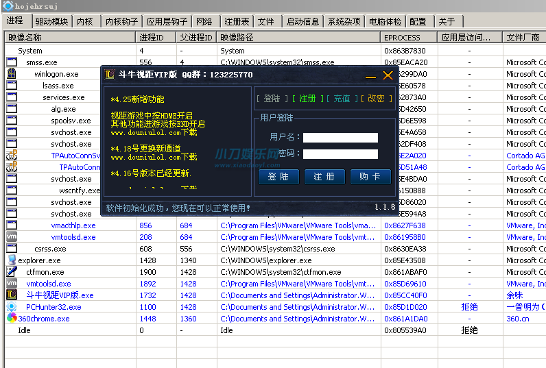The width and height of the screenshot is (546, 368).
Task: Select the explorer.exe process name
Action: point(39,260)
